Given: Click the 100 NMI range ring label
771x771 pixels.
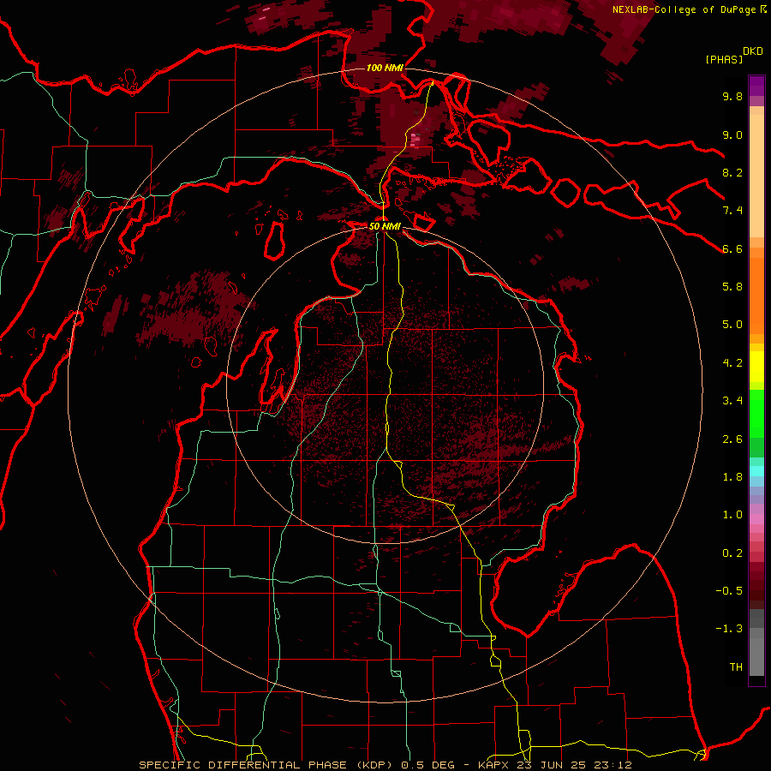Looking at the screenshot, I should coord(385,68).
